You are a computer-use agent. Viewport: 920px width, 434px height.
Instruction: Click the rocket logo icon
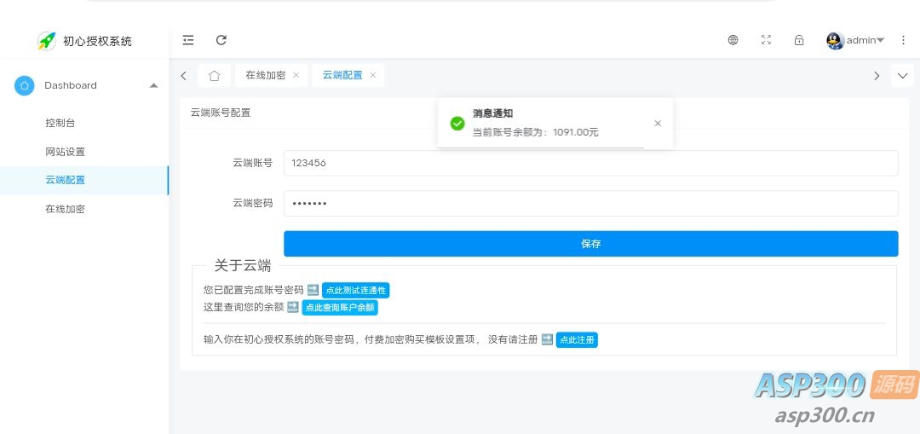click(x=47, y=41)
